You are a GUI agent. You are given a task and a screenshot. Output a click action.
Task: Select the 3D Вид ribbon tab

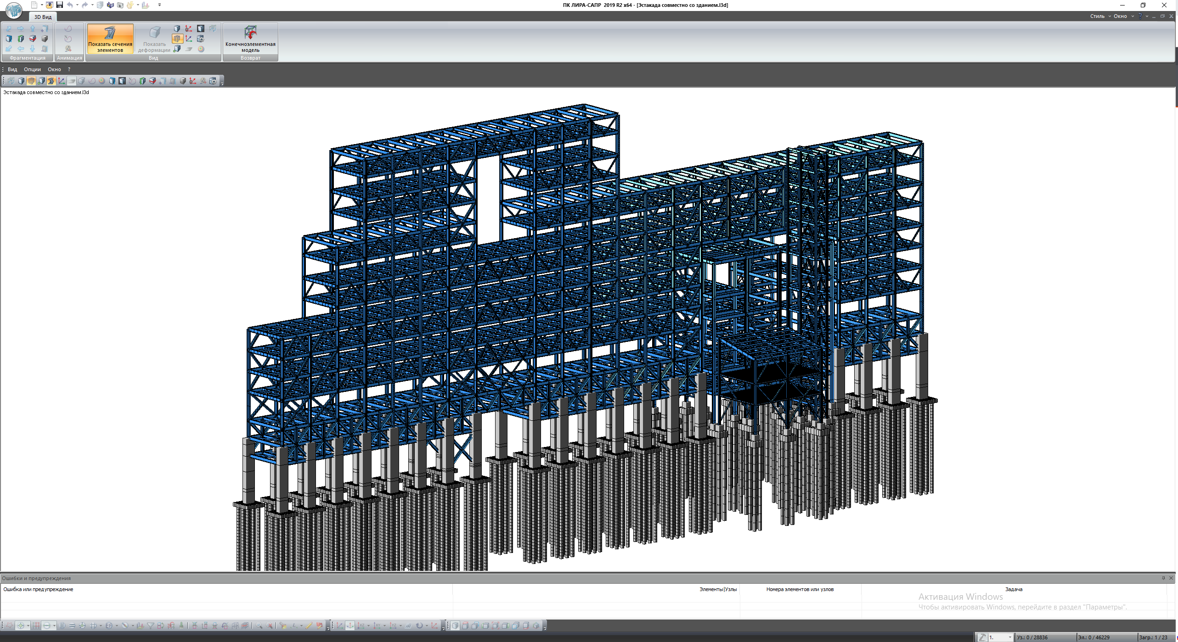[43, 17]
